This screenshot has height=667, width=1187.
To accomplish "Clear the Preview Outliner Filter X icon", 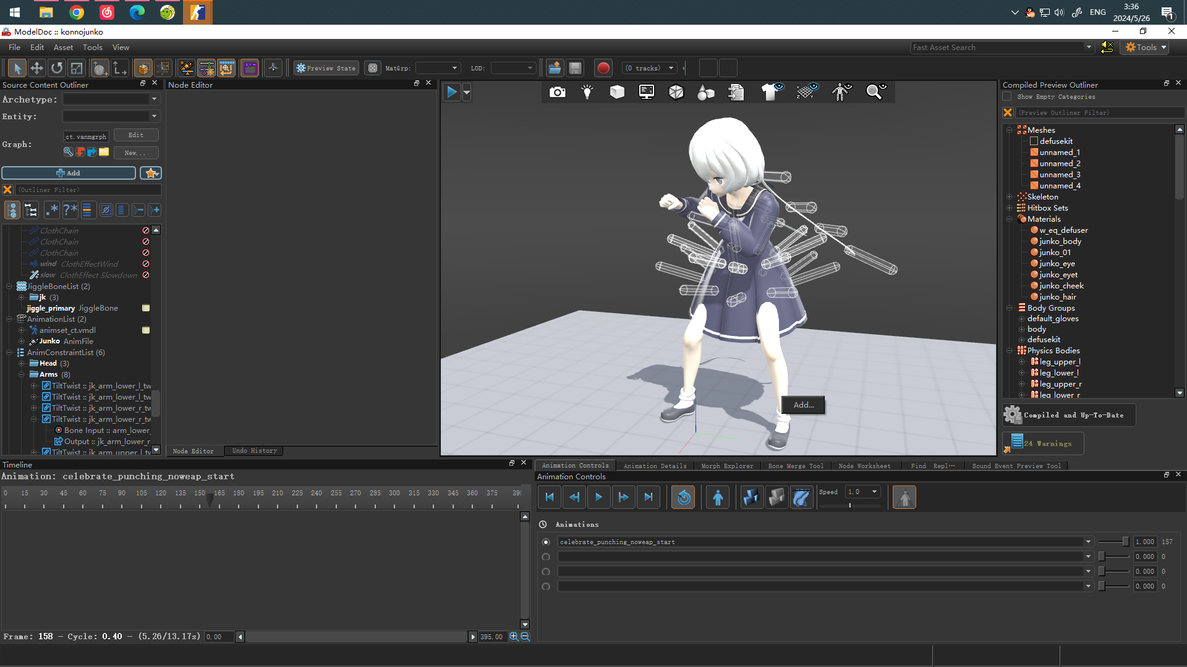I will tap(1008, 112).
